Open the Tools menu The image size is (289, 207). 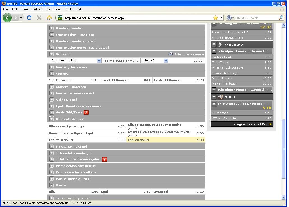(69, 9)
